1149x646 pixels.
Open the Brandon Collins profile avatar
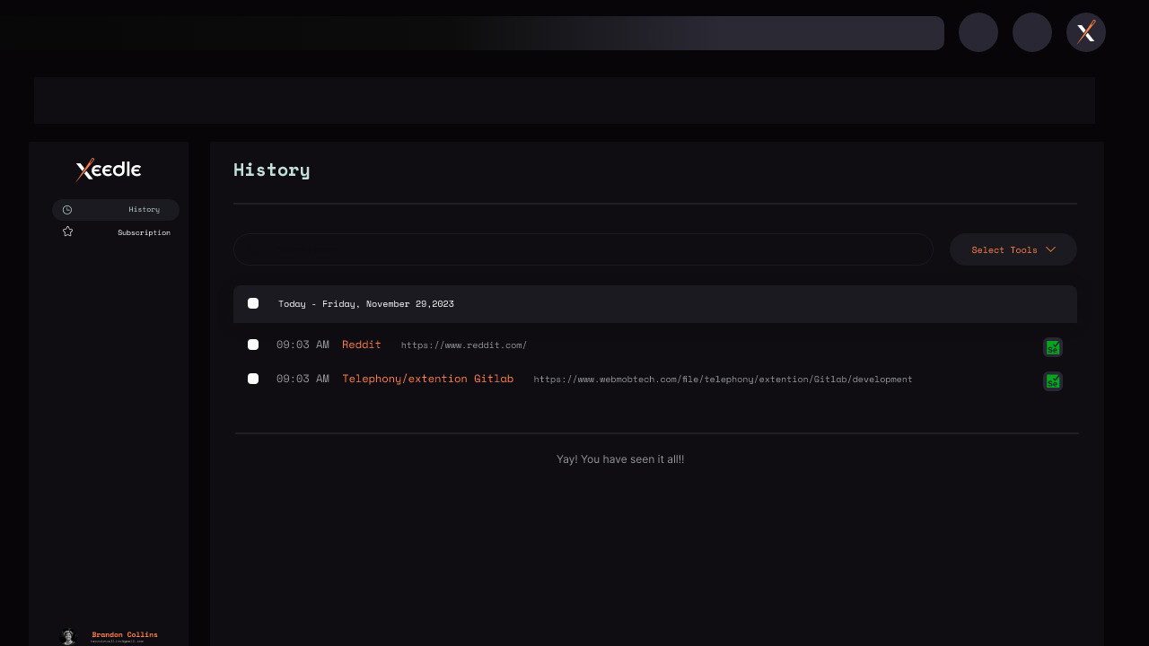click(68, 637)
